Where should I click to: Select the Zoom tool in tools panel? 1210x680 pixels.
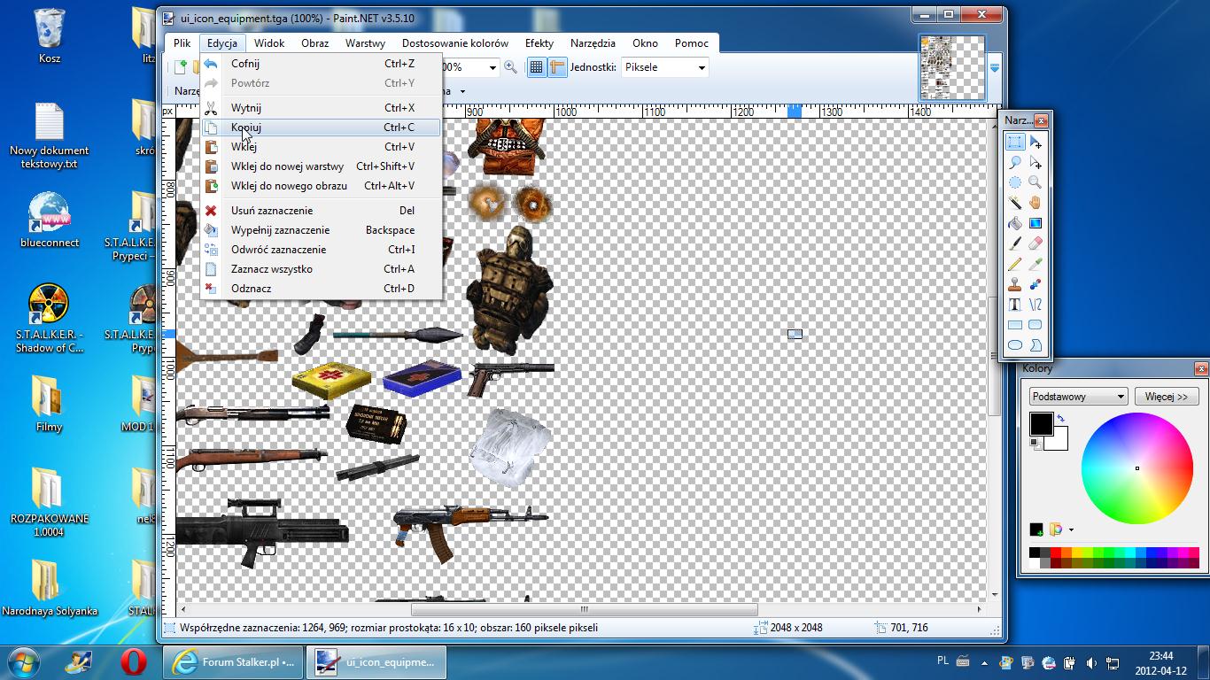pyautogui.click(x=1035, y=183)
